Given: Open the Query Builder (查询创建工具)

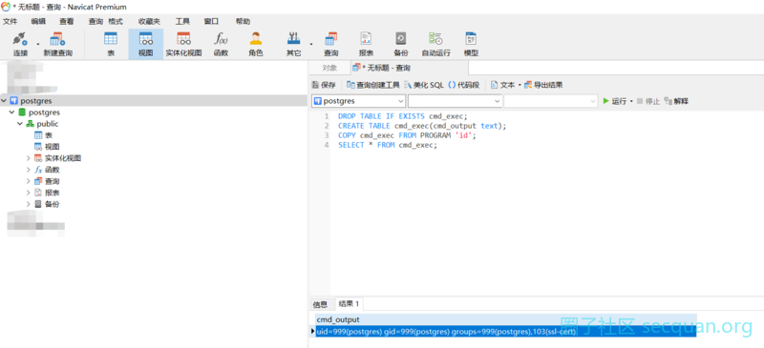Looking at the screenshot, I should pos(373,85).
